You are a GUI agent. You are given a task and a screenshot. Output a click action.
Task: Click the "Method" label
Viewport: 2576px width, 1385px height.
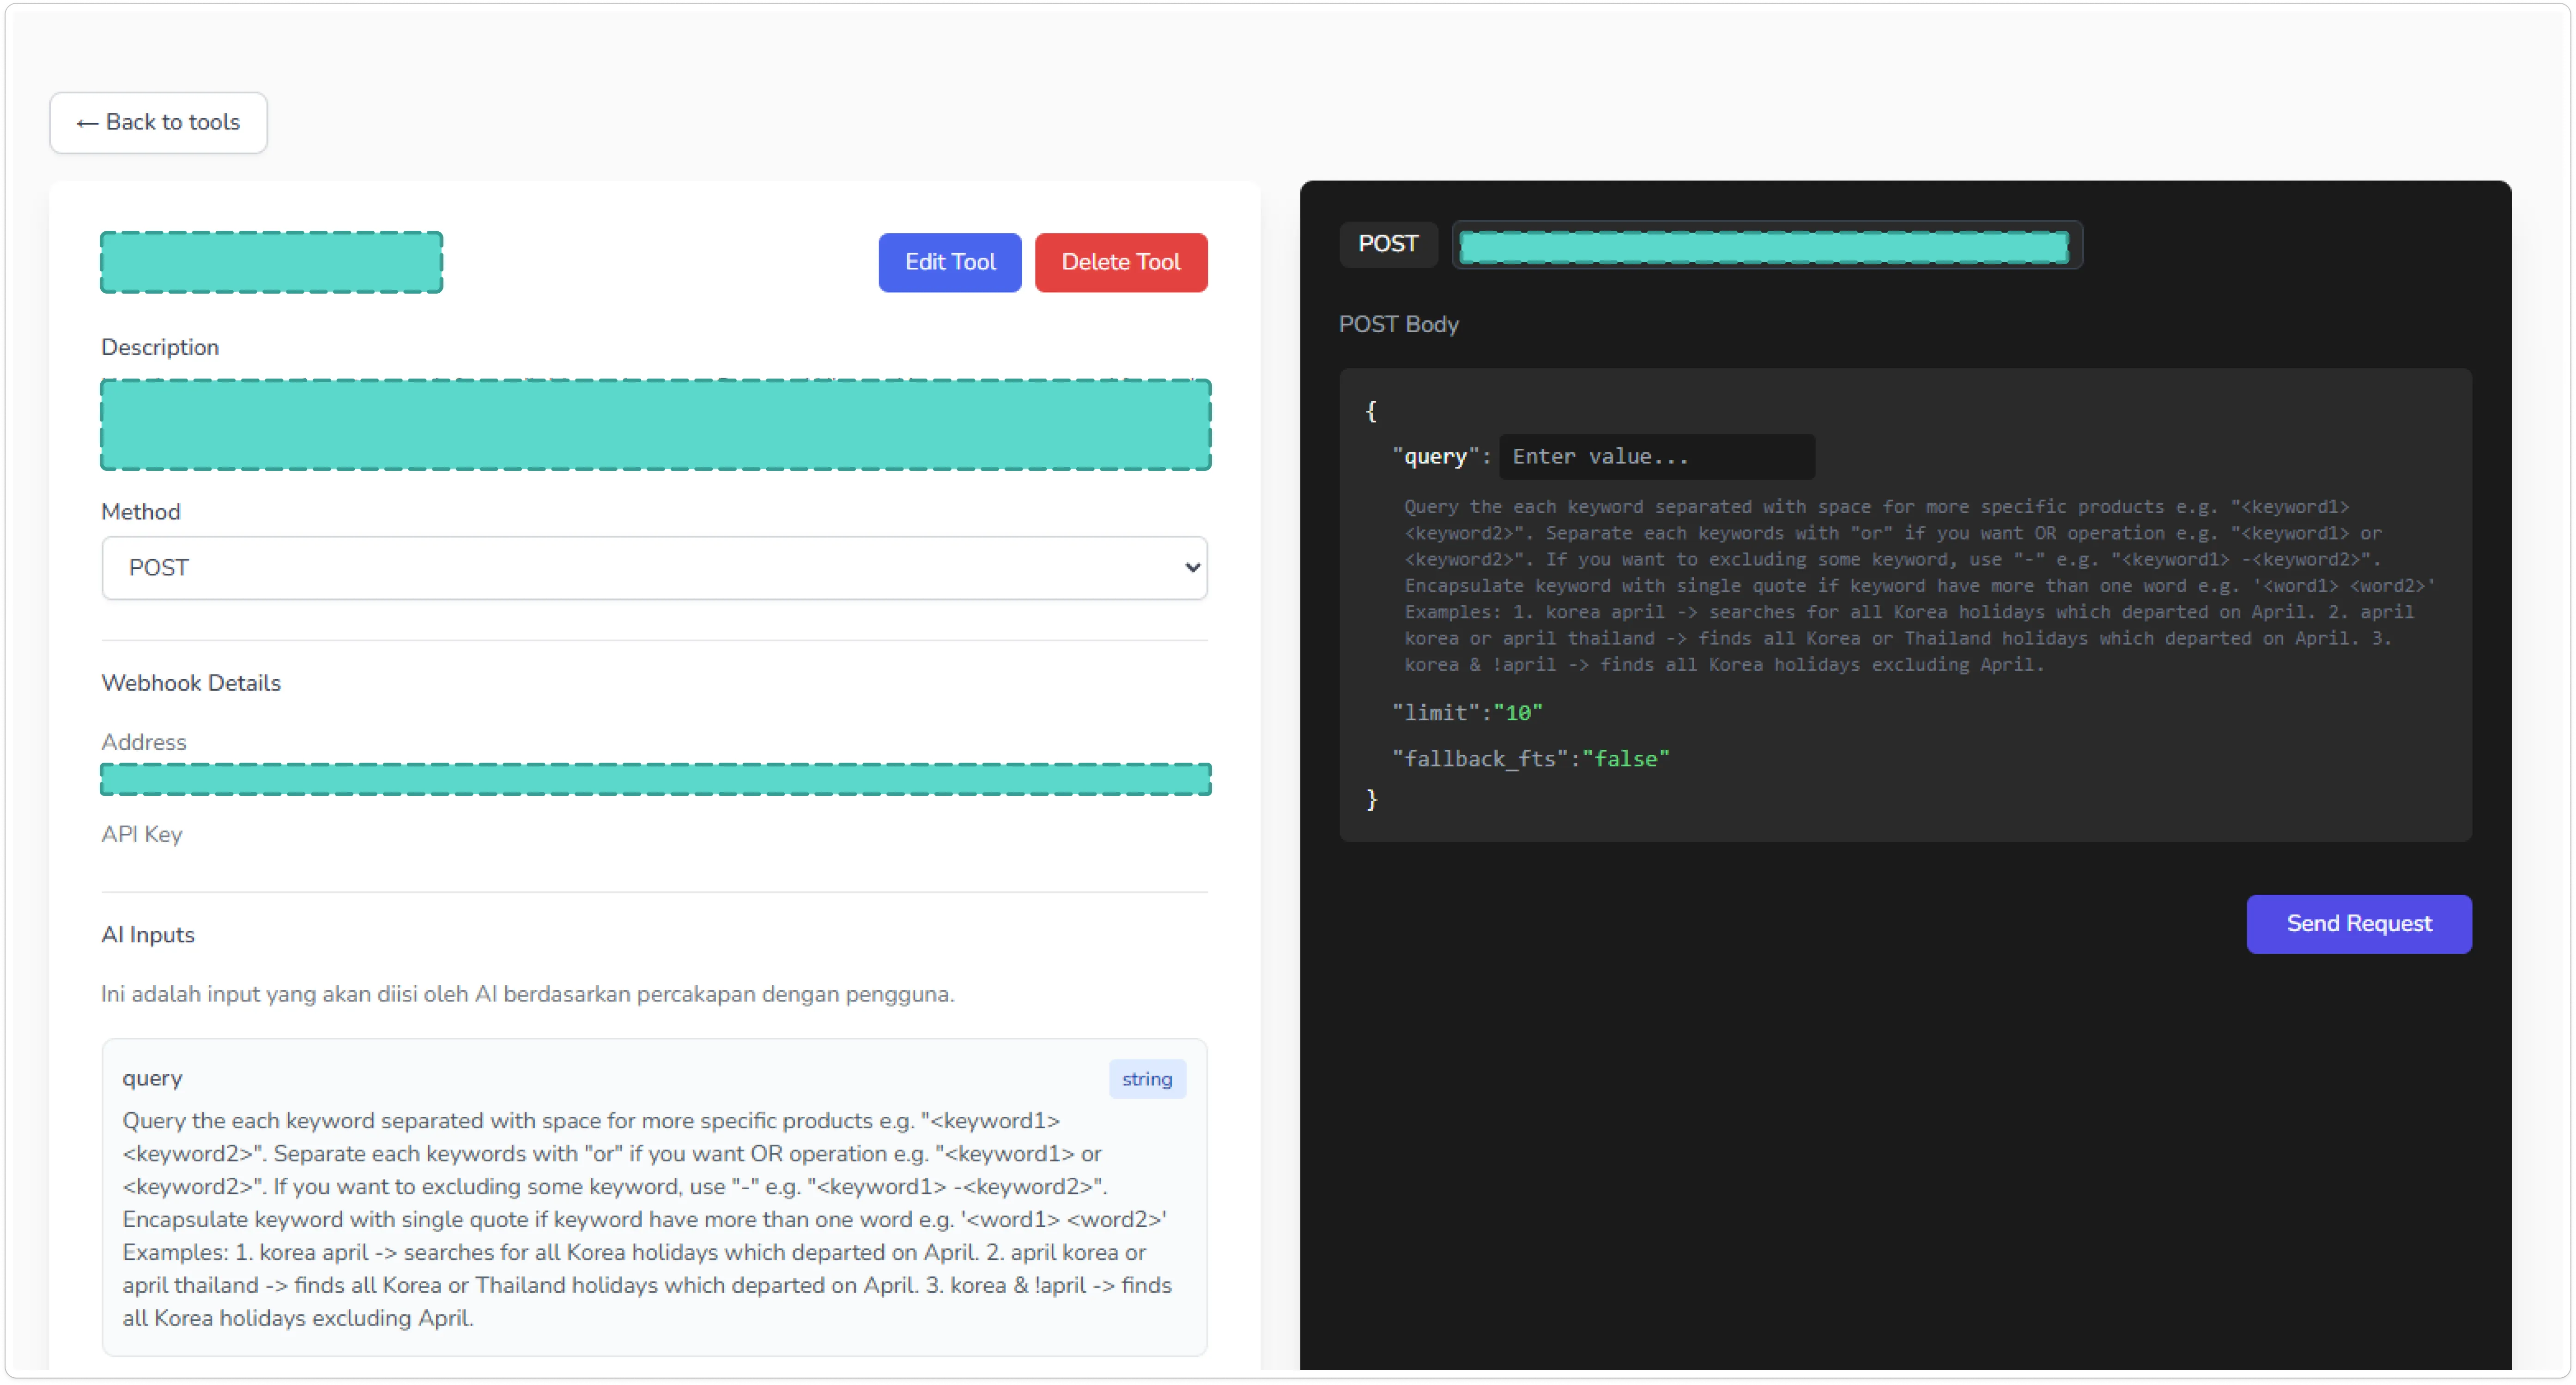tap(140, 512)
